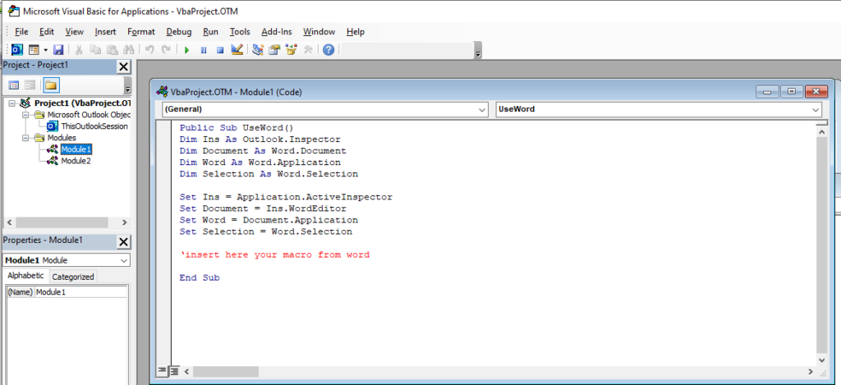The height and width of the screenshot is (385, 841).
Task: Click Full Module View button at bottom
Action: 174,371
